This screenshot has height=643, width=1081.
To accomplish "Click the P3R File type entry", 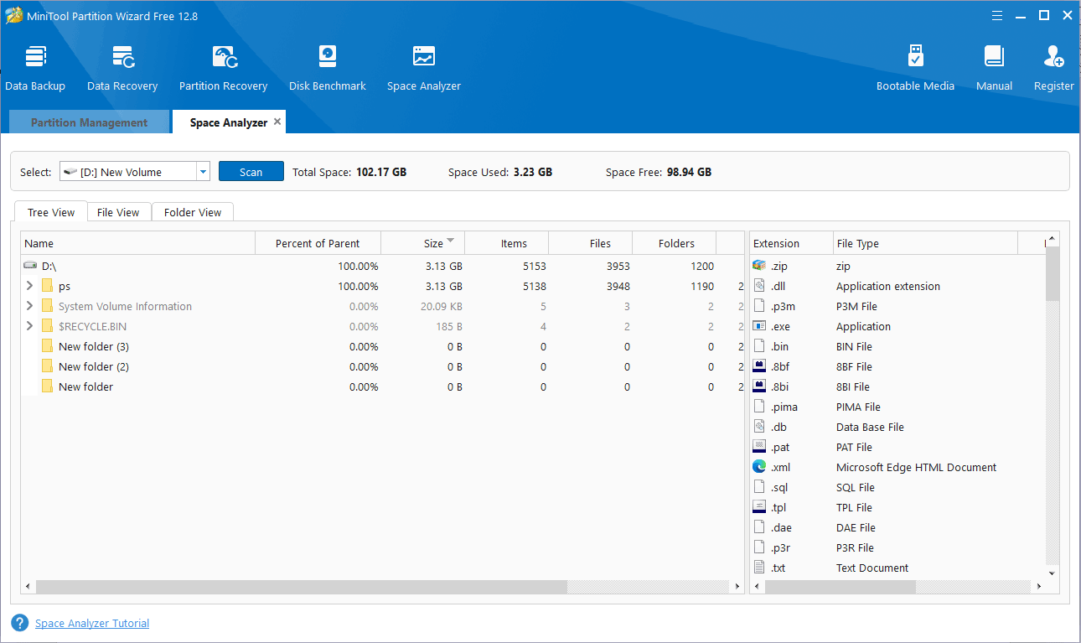I will (x=855, y=547).
